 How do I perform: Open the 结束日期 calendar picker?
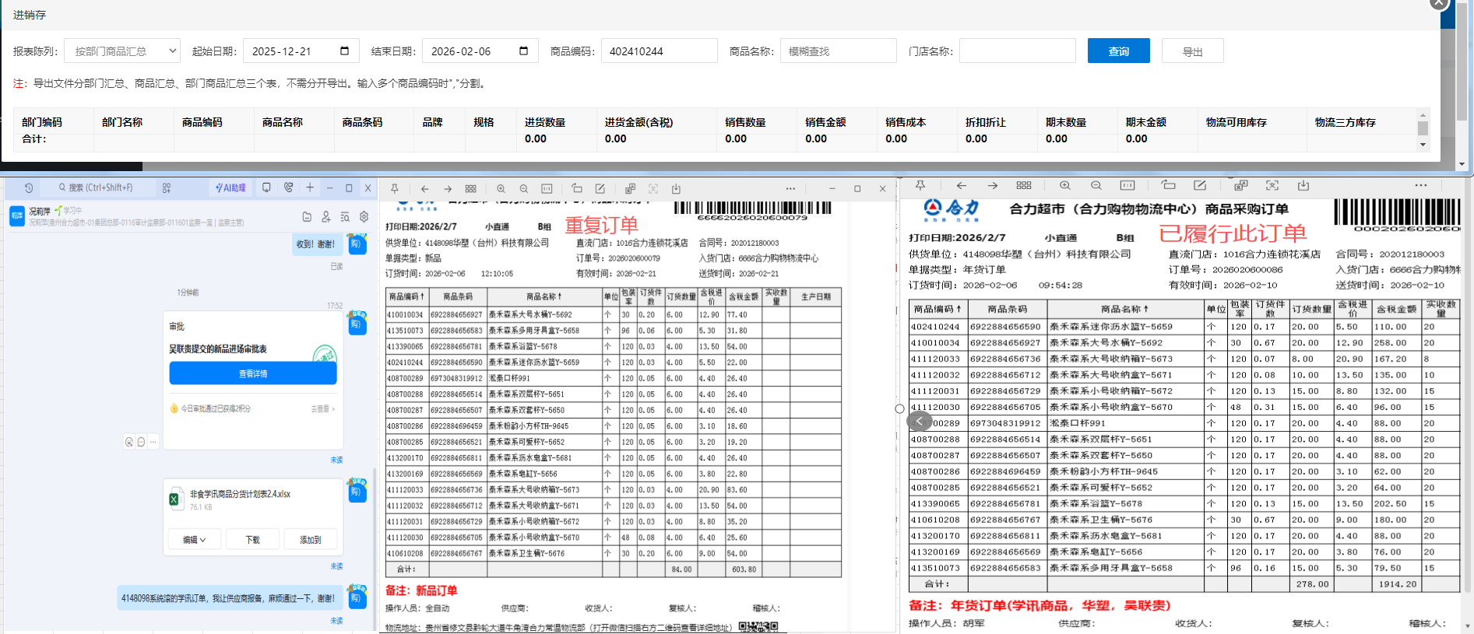pos(523,51)
